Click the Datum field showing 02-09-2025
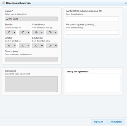 tap(31, 19)
